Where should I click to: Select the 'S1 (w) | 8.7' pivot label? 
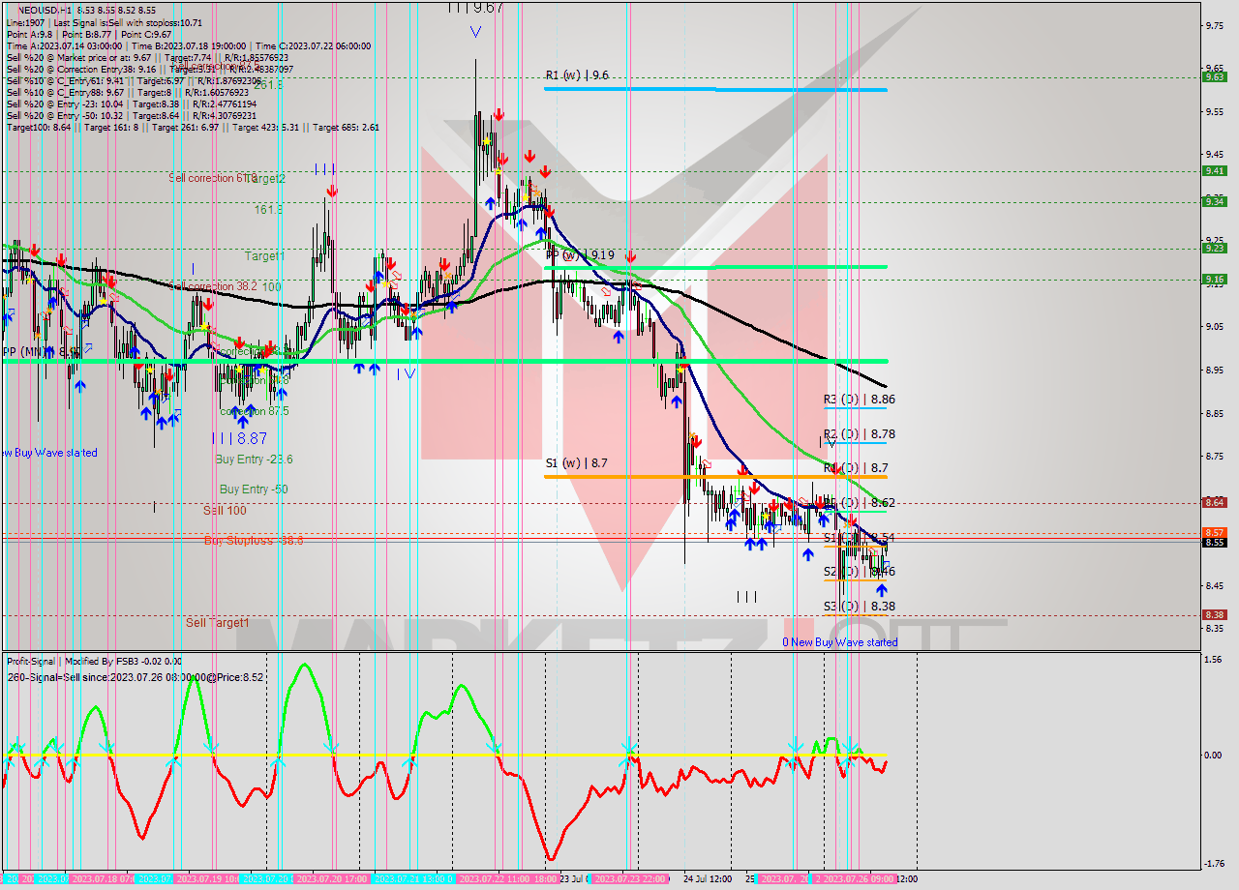tap(577, 463)
